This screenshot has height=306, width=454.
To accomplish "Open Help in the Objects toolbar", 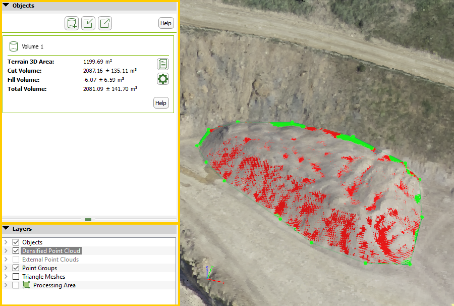I will click(165, 23).
